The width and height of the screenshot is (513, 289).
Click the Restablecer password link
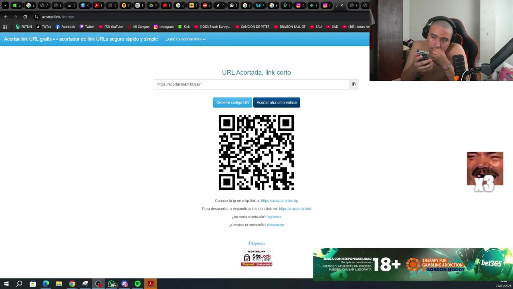(275, 225)
